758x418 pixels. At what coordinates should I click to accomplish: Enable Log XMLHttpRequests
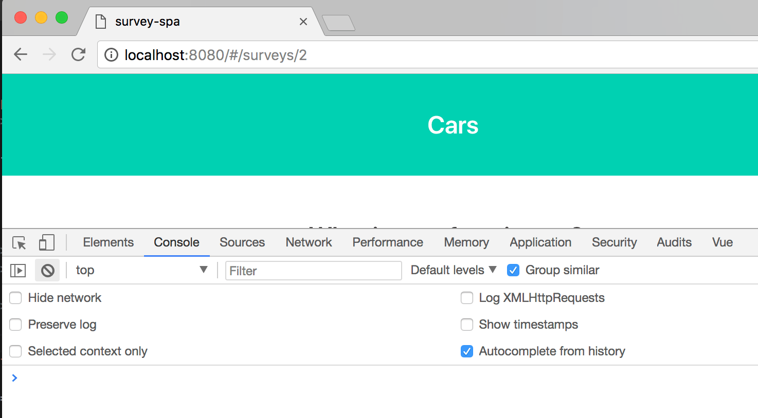point(467,298)
